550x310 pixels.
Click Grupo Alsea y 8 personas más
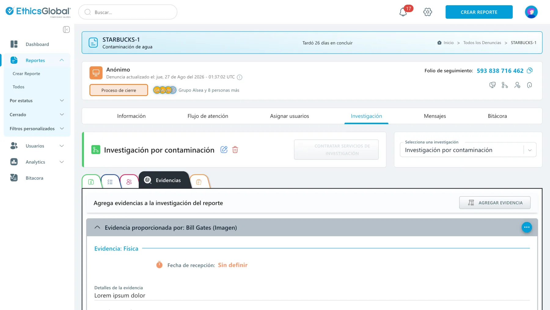coord(209,90)
